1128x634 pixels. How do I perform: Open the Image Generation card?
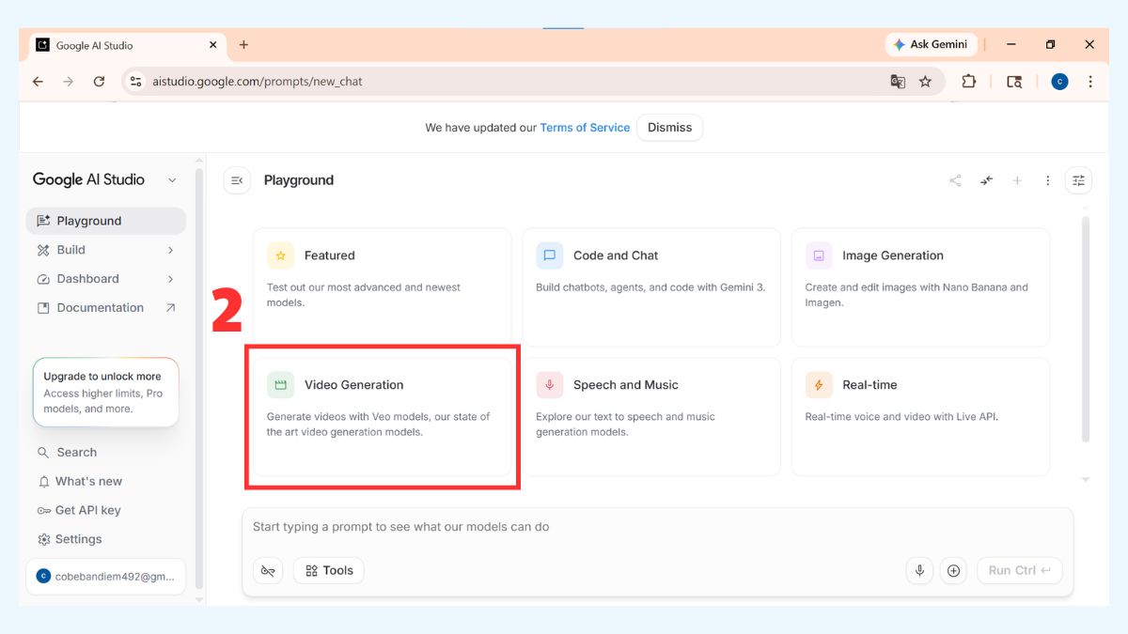920,287
